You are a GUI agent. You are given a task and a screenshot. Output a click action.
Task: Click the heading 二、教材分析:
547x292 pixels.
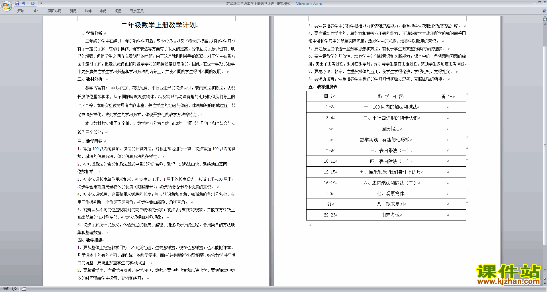(91, 79)
